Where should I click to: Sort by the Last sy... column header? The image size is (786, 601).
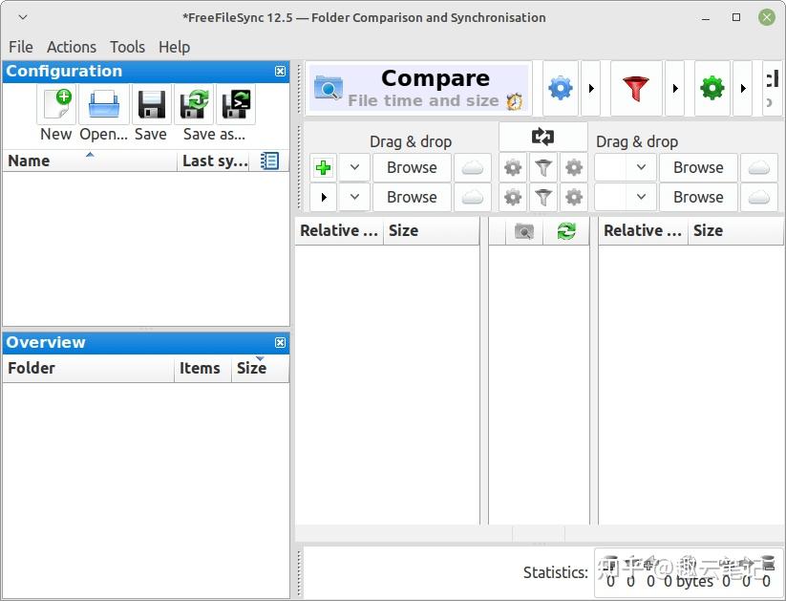[x=215, y=161]
